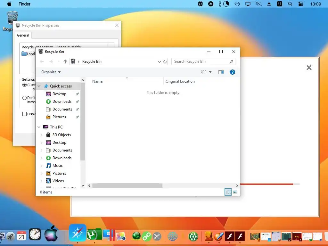Select Custom size radio in Properties window
328x246 pixels.
coord(24,85)
